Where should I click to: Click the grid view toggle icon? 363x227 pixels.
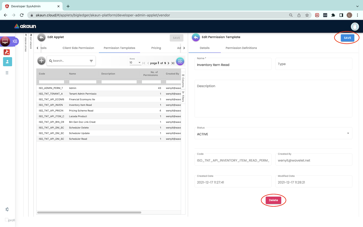tap(180, 61)
